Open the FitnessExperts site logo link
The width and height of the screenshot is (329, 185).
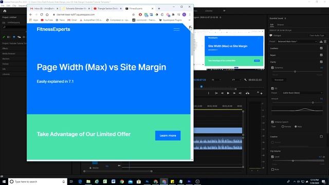pyautogui.click(x=53, y=29)
